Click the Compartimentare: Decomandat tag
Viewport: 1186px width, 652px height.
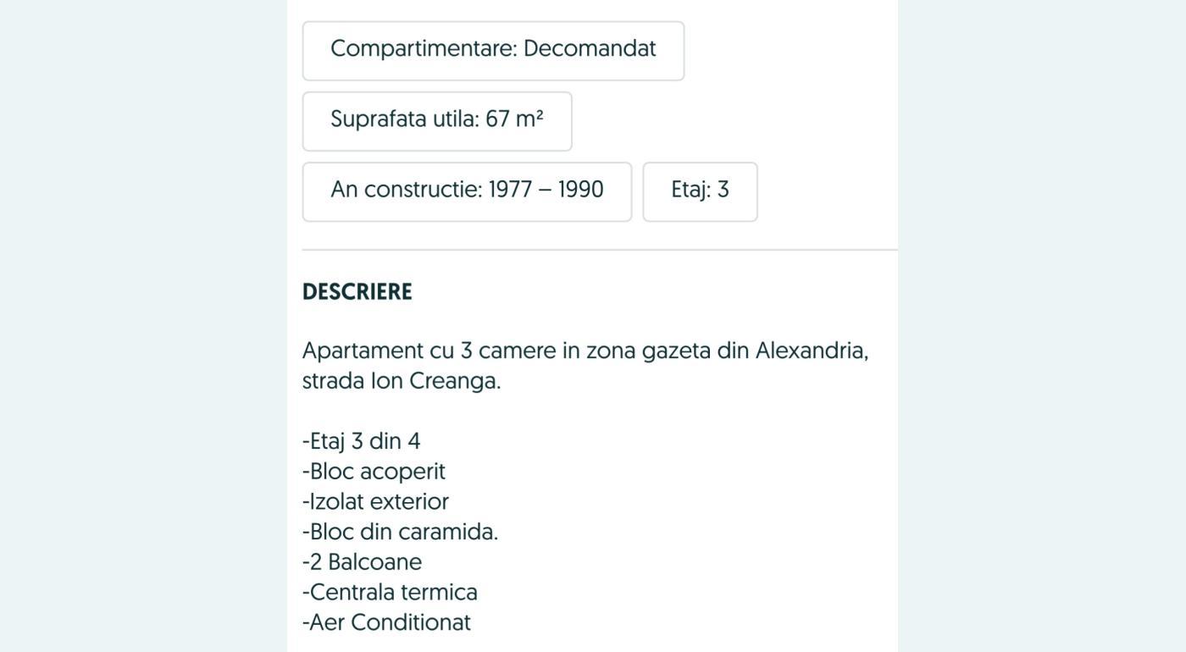(x=493, y=51)
